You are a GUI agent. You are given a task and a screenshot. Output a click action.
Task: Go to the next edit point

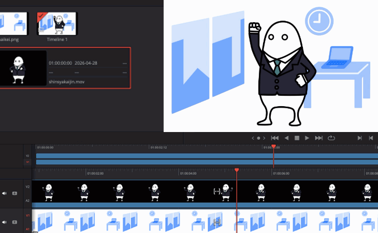(x=359, y=138)
